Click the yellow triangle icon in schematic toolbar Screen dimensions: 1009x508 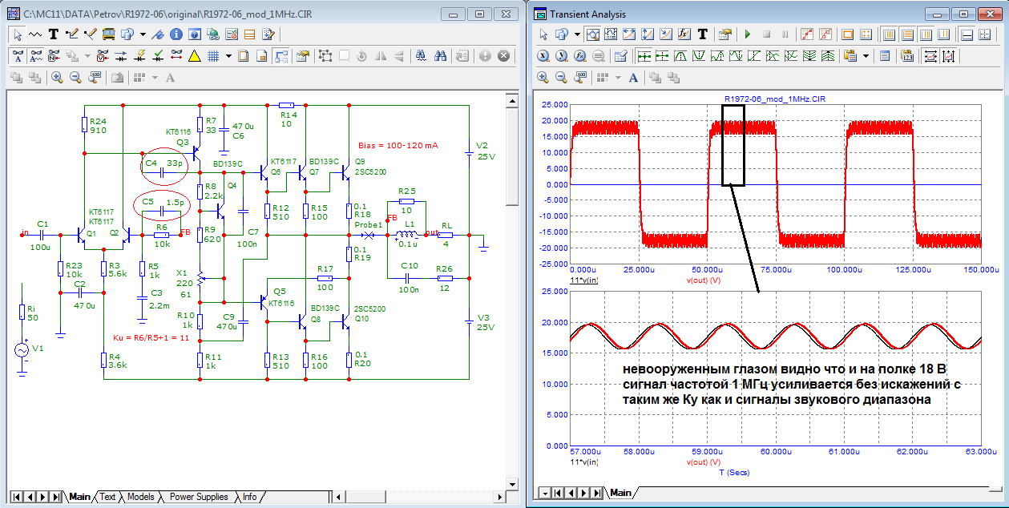point(194,56)
